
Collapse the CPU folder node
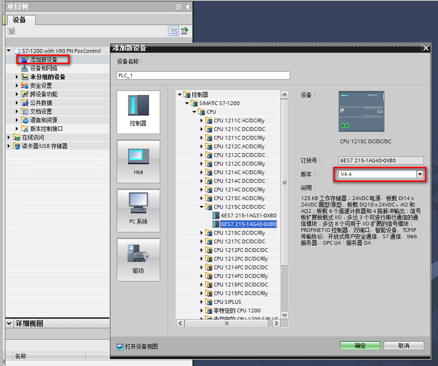(194, 112)
